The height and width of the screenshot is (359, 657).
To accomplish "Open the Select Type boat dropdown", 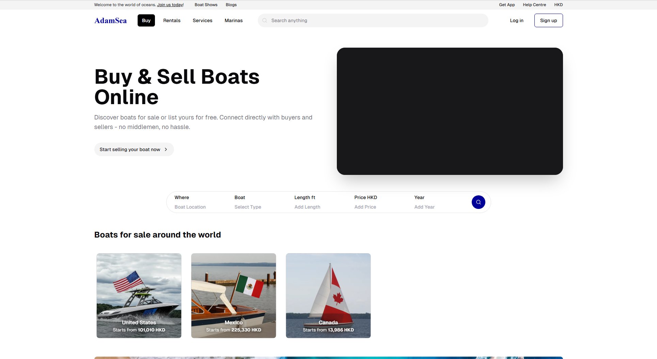I will click(248, 207).
